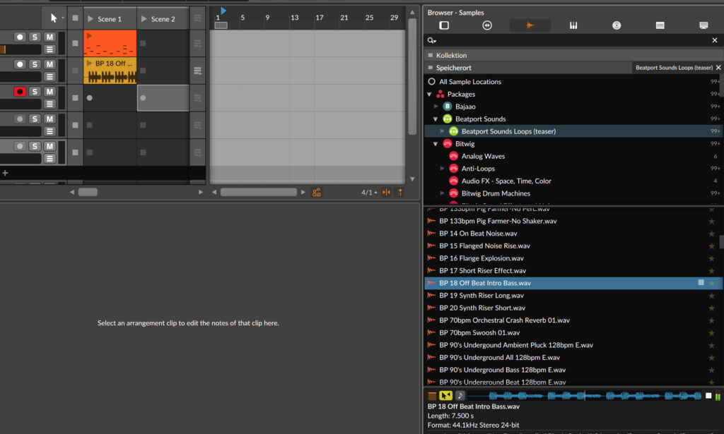Open the Music disc browser tab
This screenshot has height=434, width=724.
[617, 25]
